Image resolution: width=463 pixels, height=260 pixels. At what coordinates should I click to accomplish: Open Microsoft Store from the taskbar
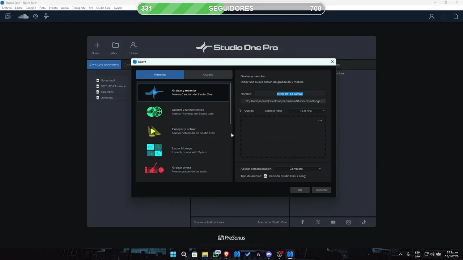point(195,254)
